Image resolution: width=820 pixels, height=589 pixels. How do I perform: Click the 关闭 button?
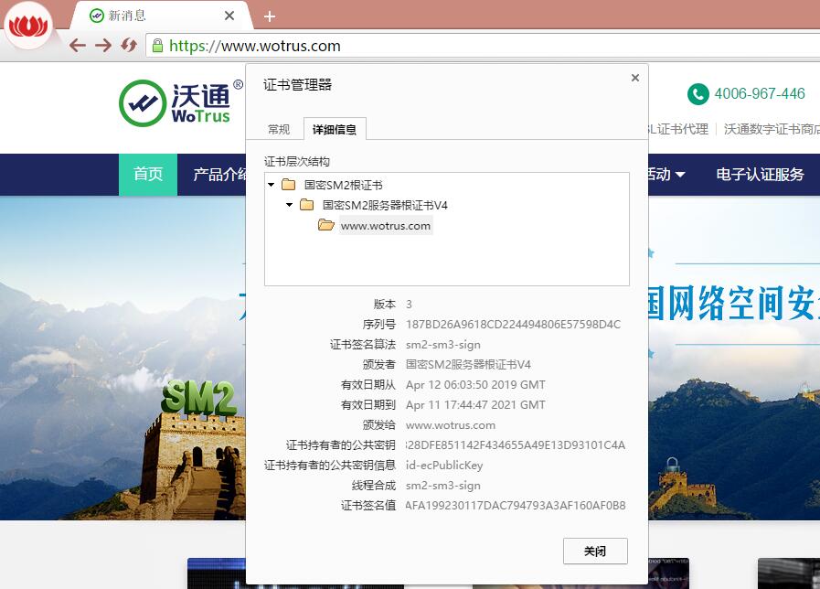[594, 552]
